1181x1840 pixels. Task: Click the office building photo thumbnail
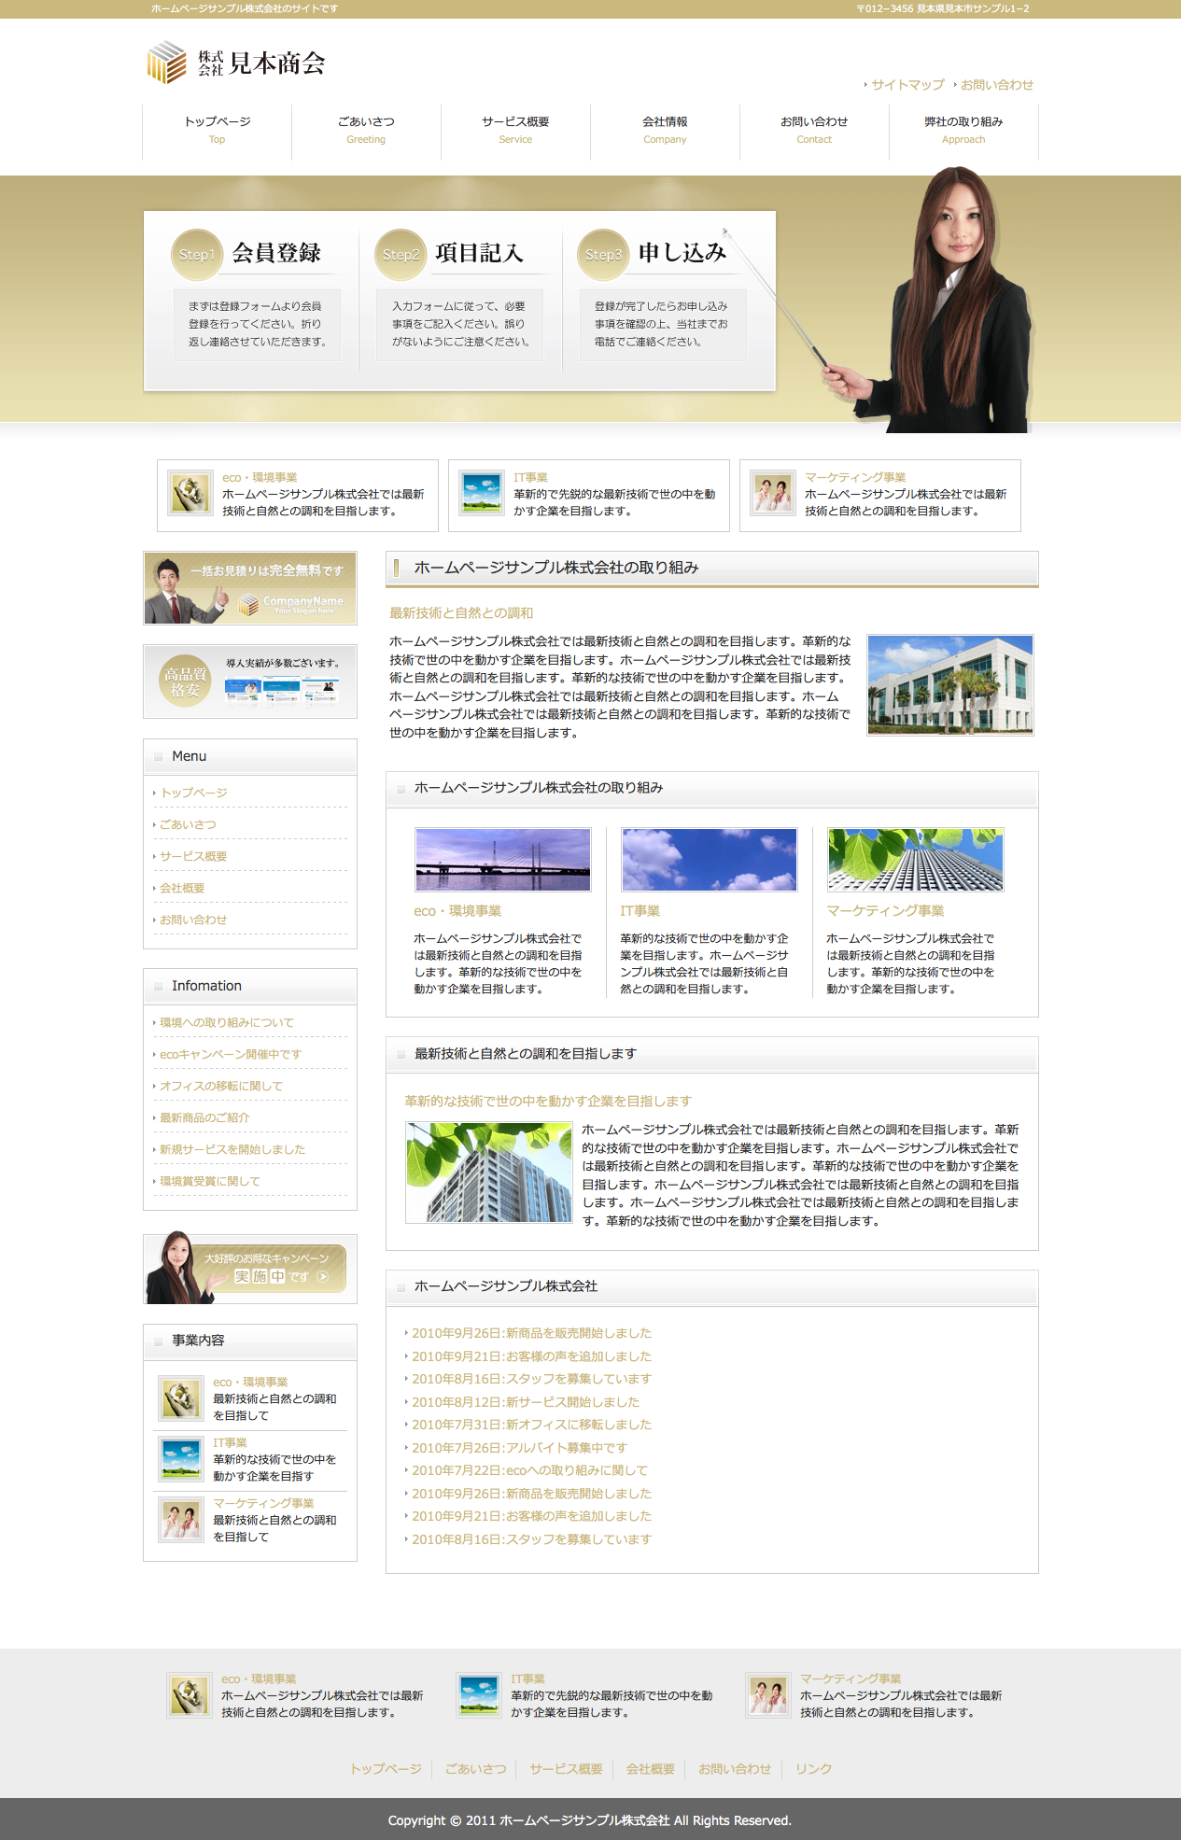[949, 685]
